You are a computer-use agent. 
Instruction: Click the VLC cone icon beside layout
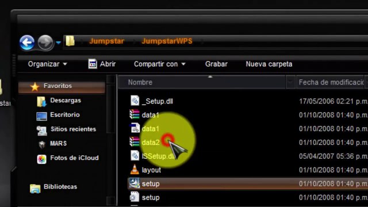pos(135,170)
